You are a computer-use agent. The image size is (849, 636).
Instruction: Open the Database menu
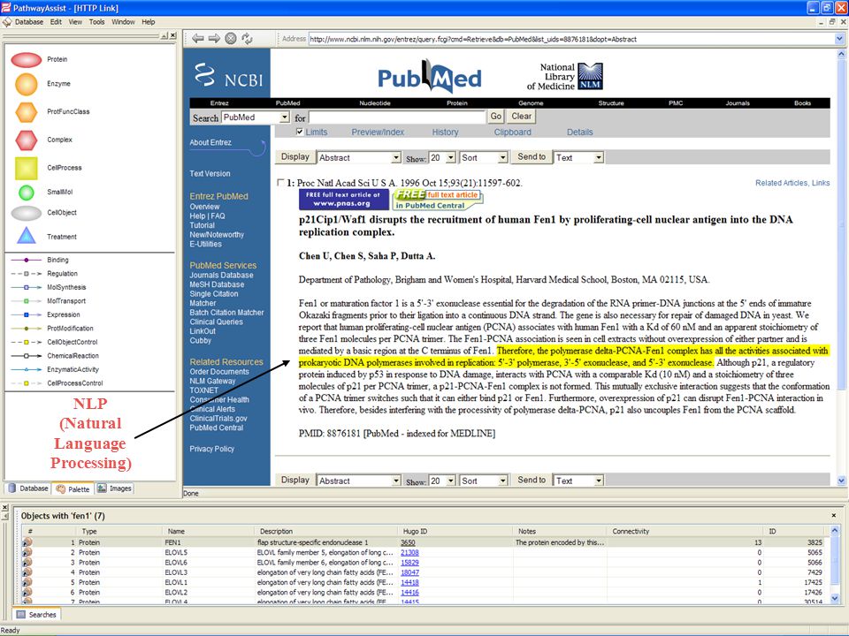[29, 21]
